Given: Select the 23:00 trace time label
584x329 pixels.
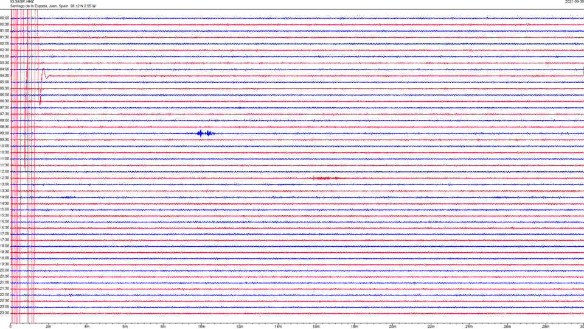Looking at the screenshot, I should (4, 307).
